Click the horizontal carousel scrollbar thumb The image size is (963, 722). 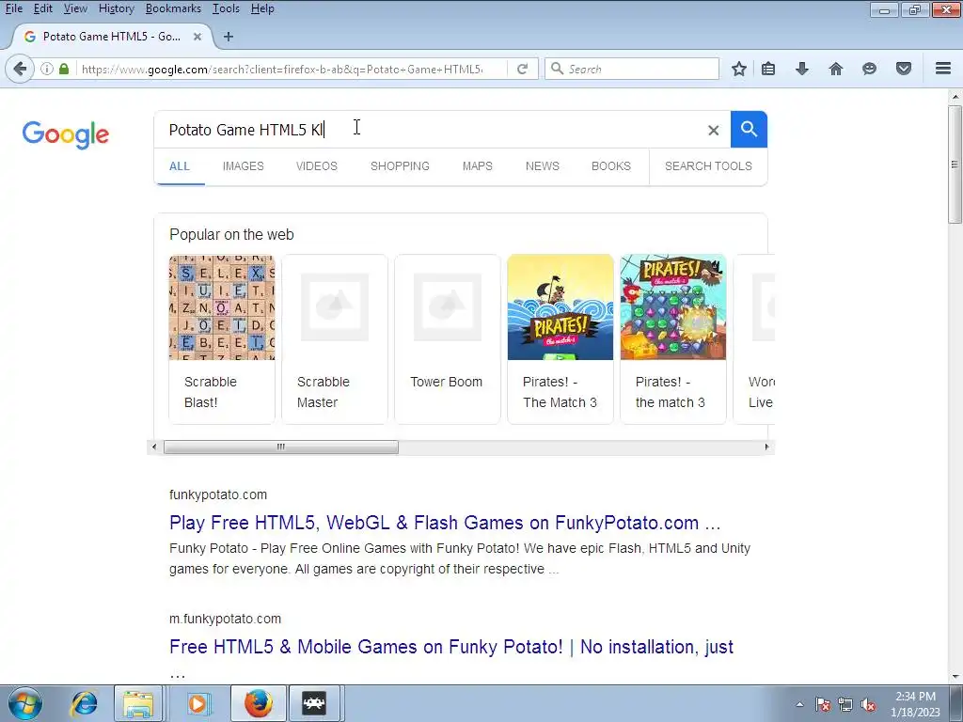(280, 447)
